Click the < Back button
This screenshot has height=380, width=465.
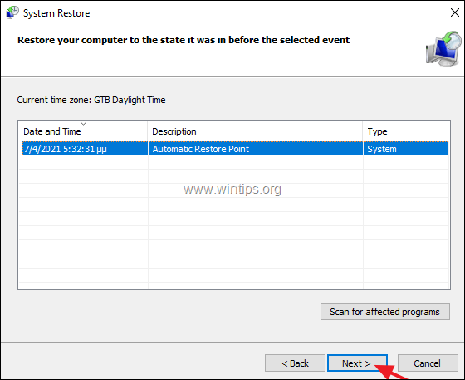pos(295,363)
